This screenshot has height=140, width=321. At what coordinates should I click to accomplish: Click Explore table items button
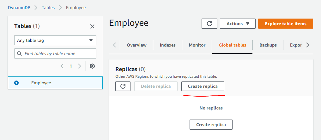pyautogui.click(x=285, y=24)
